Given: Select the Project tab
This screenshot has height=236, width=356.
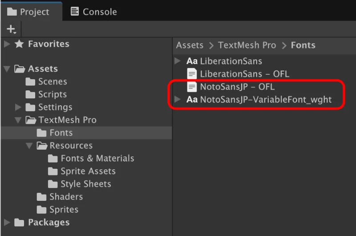Looking at the screenshot, I should [x=28, y=12].
